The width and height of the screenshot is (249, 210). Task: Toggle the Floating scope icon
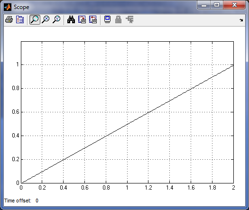[108, 20]
